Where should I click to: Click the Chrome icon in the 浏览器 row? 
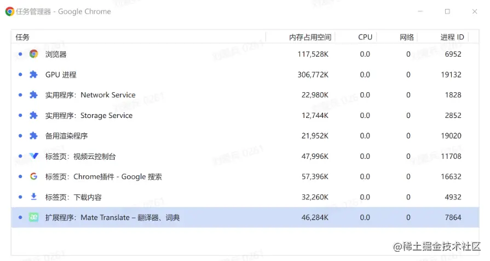34,54
